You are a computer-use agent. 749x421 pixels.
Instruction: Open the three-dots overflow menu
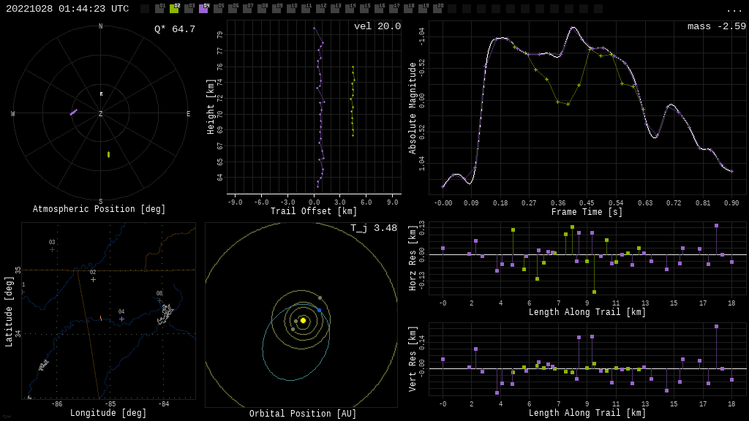click(734, 10)
